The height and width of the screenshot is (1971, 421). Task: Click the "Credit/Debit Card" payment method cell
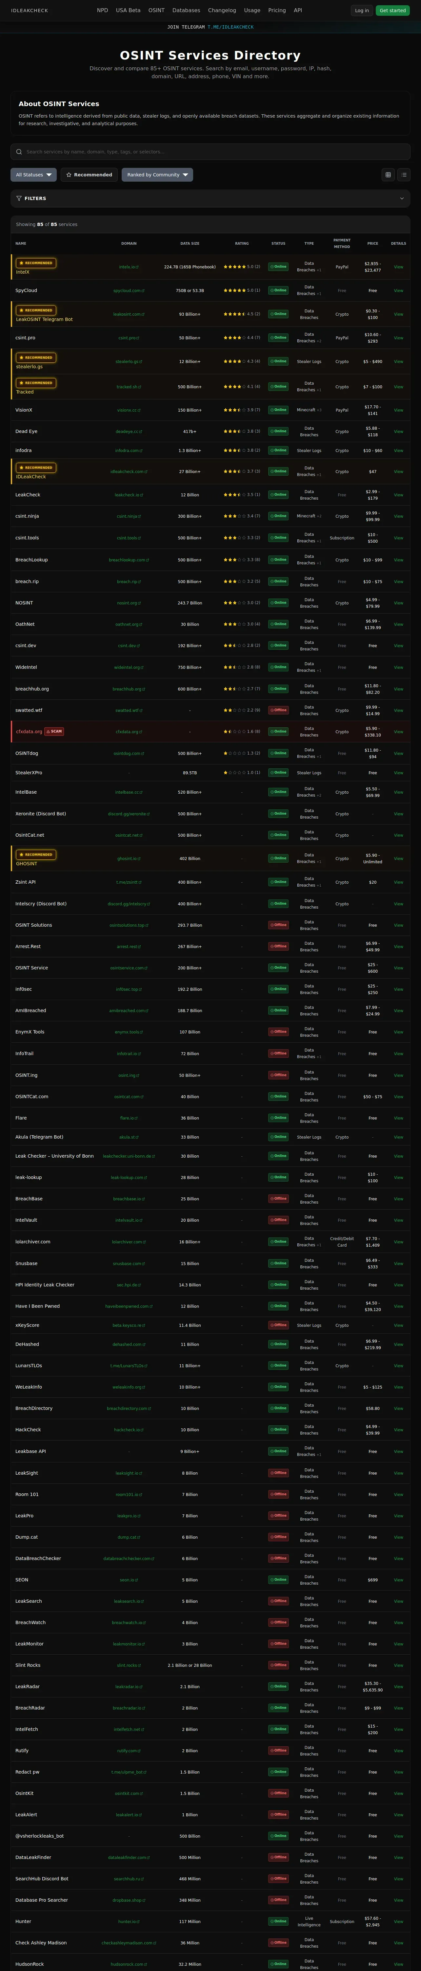tap(342, 1242)
